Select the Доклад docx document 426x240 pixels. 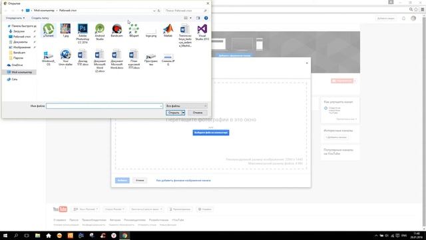pyautogui.click(x=83, y=57)
